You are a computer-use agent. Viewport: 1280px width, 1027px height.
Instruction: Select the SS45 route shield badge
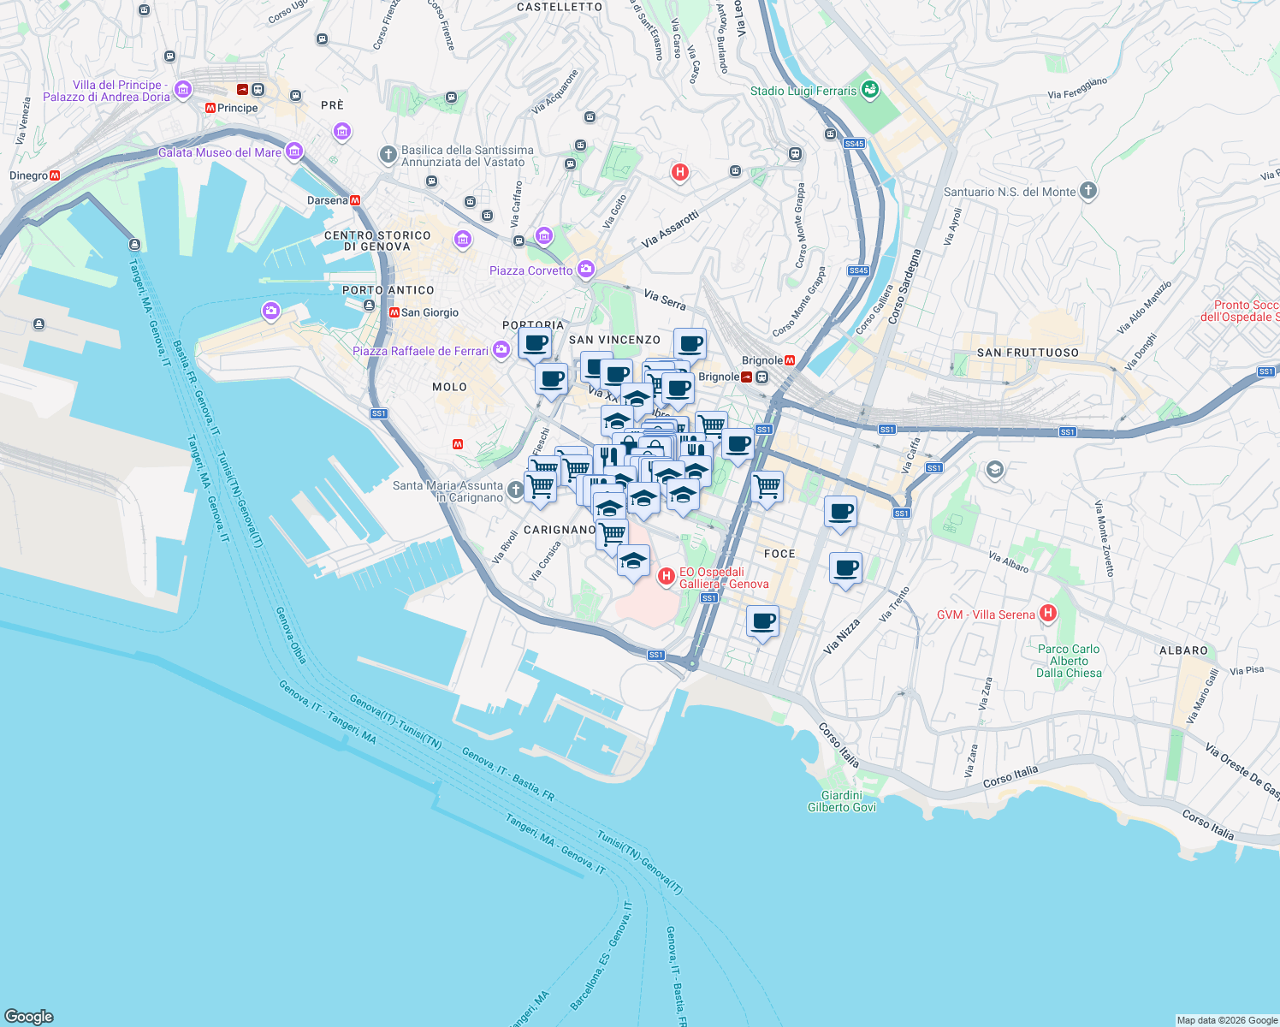tap(854, 143)
